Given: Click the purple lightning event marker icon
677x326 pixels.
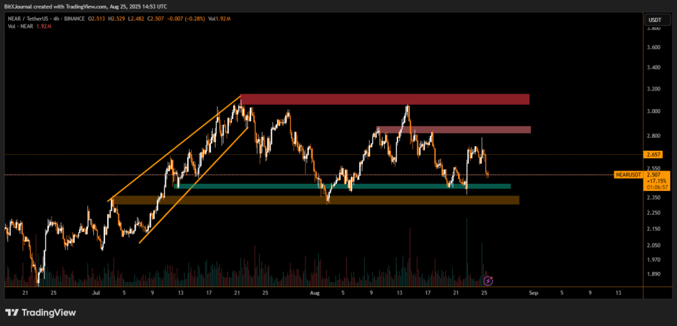Looking at the screenshot, I should tap(489, 280).
